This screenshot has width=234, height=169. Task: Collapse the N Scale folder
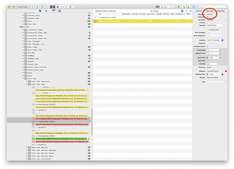click(19, 27)
